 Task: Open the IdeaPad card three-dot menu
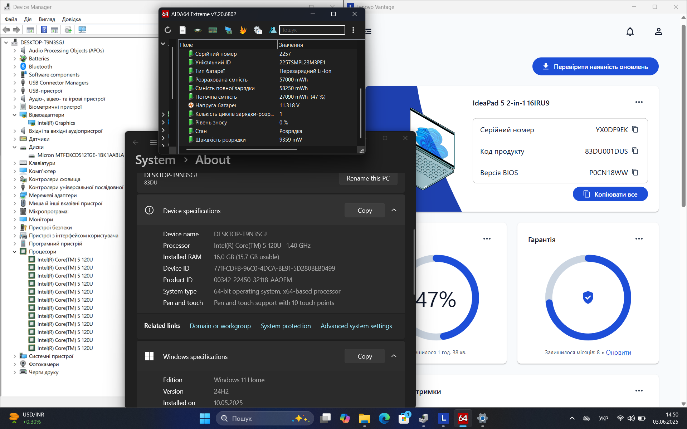tap(639, 102)
